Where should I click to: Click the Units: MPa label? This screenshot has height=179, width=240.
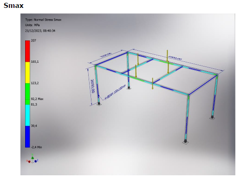[x=32, y=25]
